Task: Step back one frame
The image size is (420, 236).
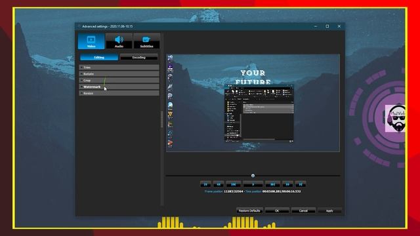Action: [x=234, y=184]
